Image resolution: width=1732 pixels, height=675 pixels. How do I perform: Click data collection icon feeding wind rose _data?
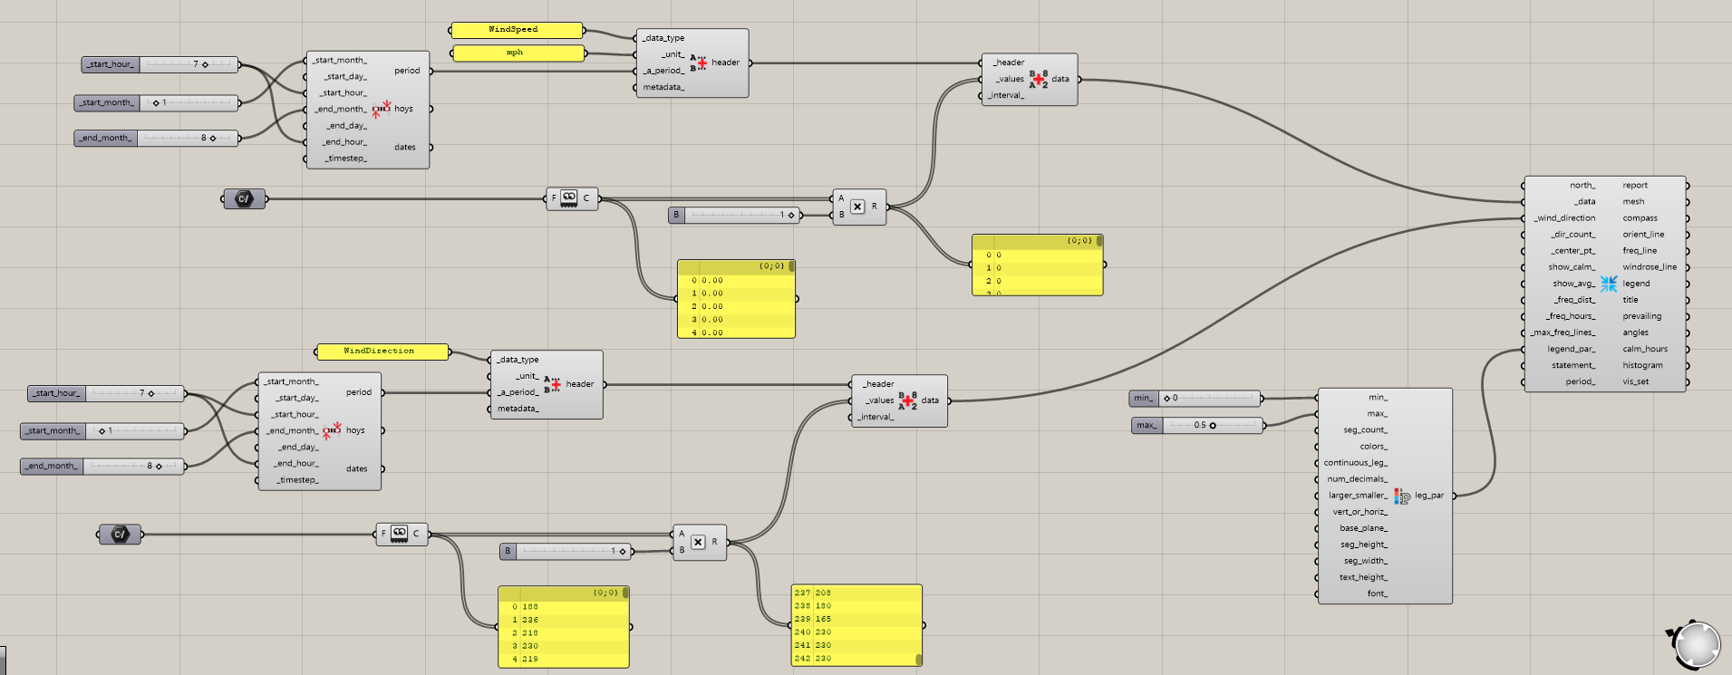[1038, 79]
